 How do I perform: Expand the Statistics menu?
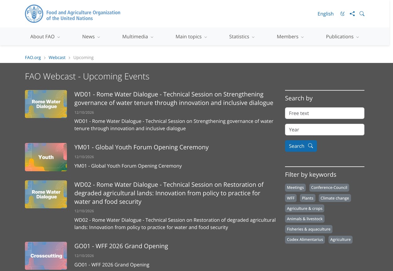click(x=242, y=36)
